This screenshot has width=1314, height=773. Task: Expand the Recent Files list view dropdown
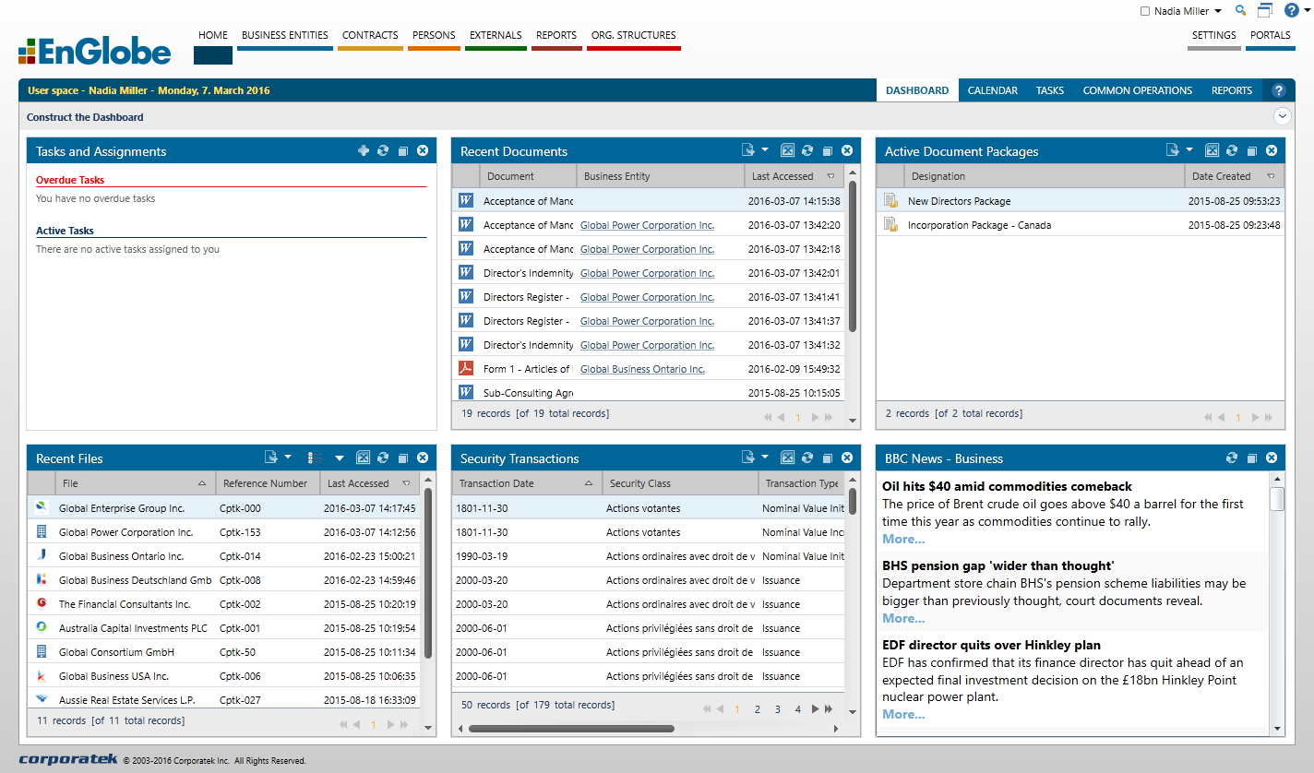[340, 458]
